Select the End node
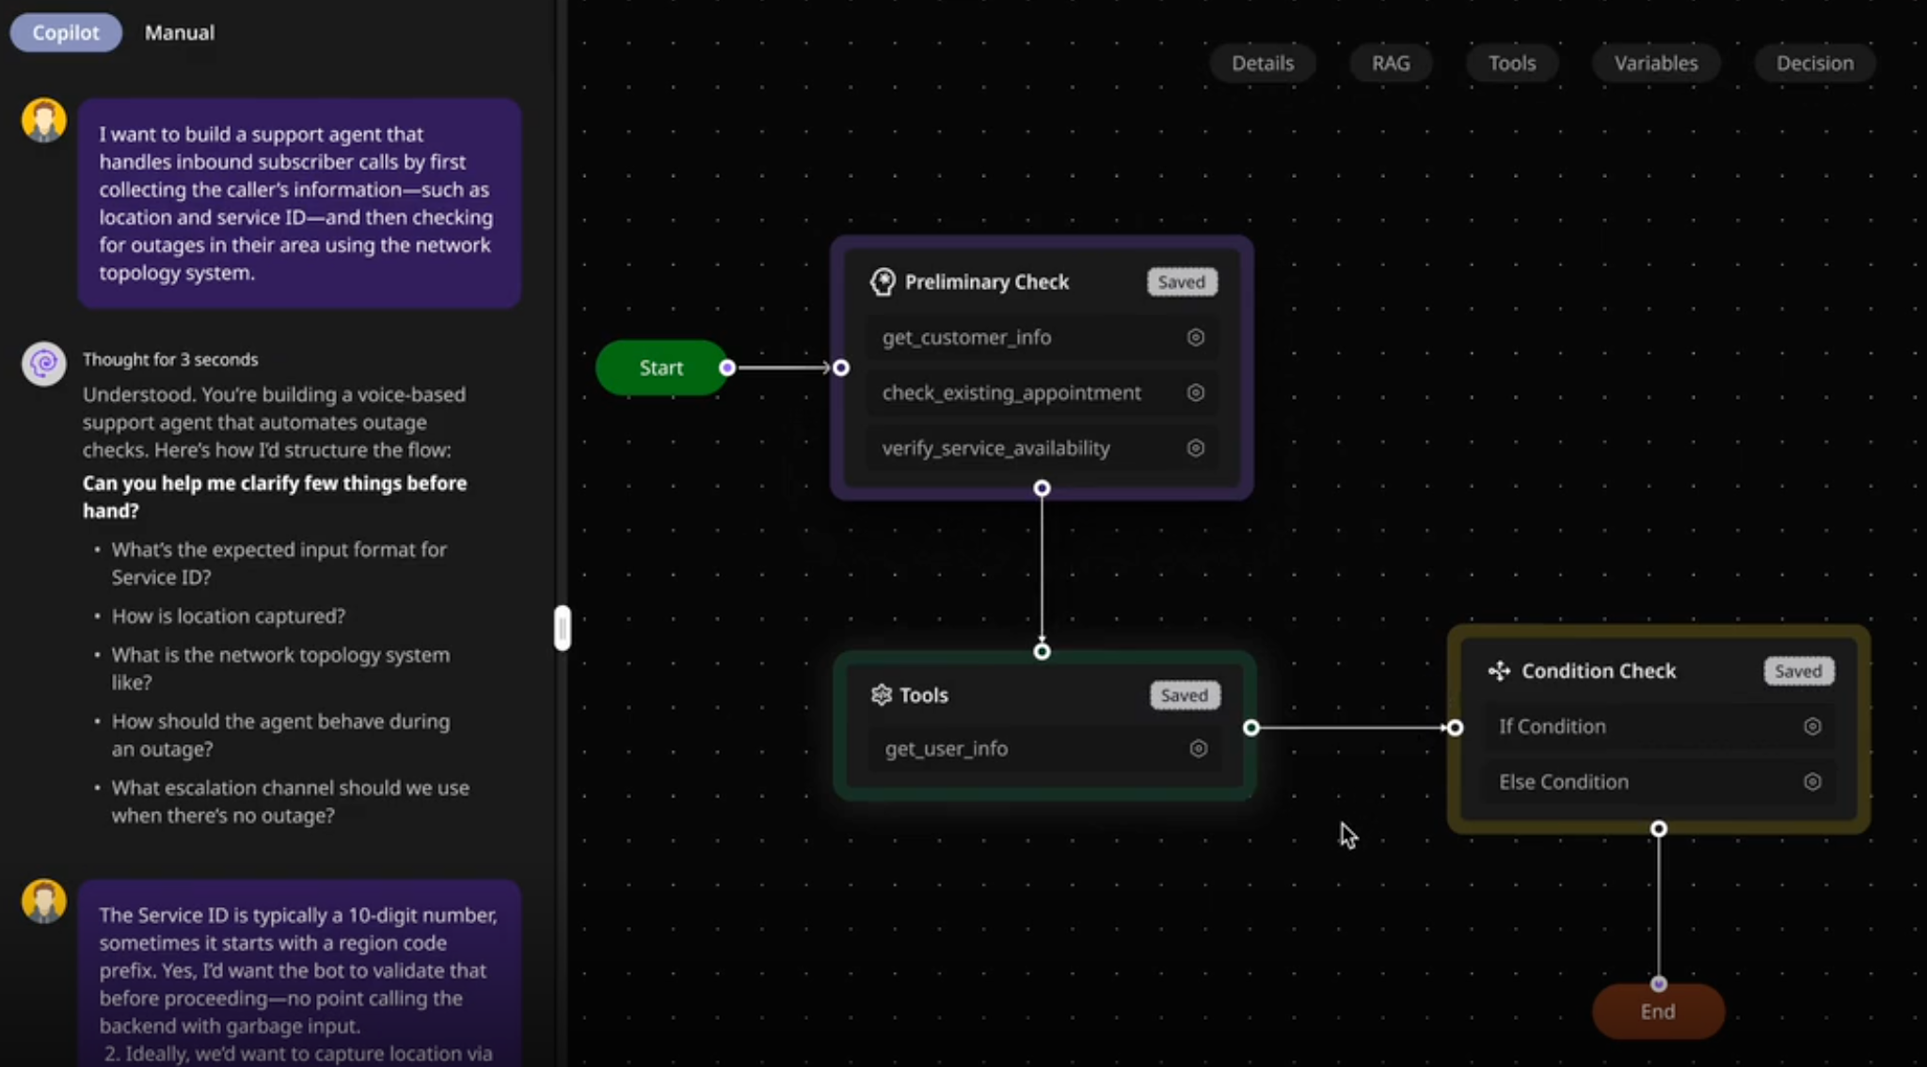1927x1067 pixels. point(1657,1011)
